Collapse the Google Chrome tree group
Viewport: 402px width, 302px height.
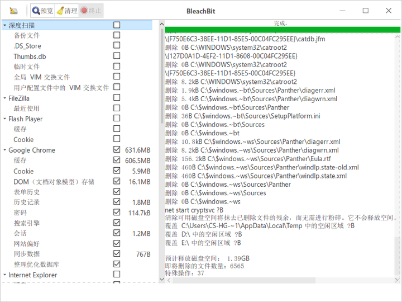pos(4,150)
